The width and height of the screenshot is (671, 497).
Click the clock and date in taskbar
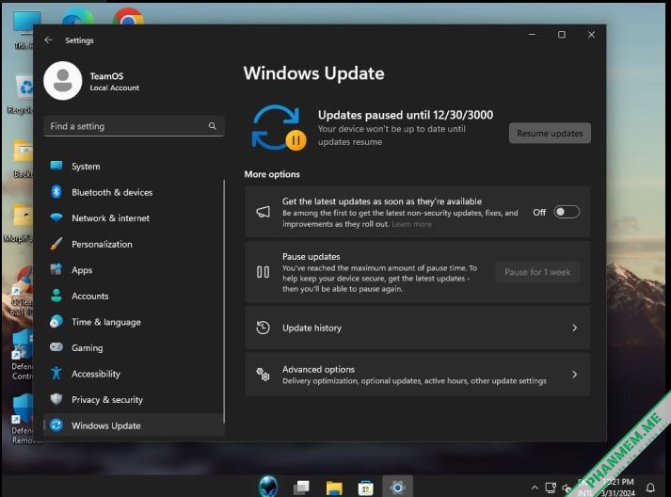618,488
